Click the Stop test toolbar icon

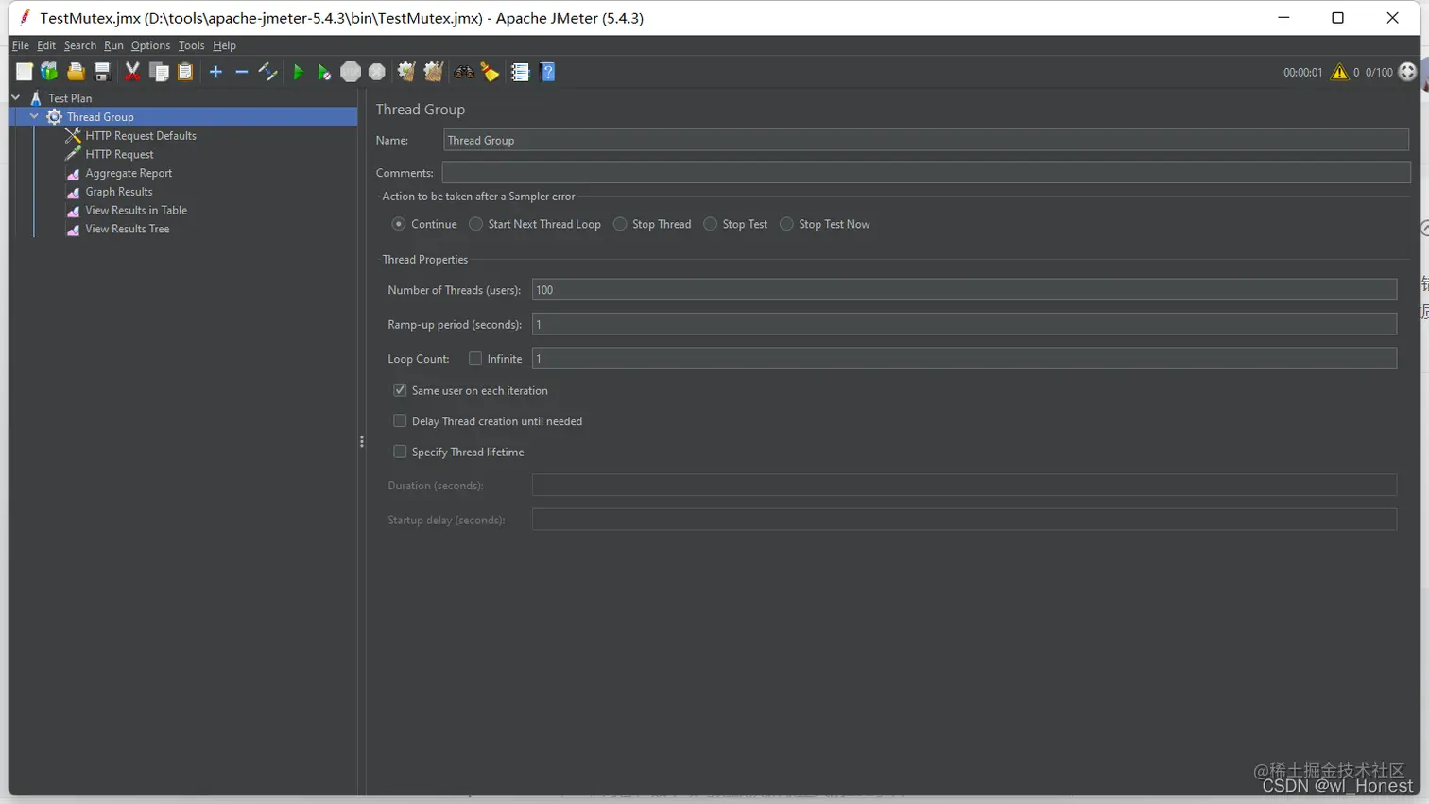(351, 72)
